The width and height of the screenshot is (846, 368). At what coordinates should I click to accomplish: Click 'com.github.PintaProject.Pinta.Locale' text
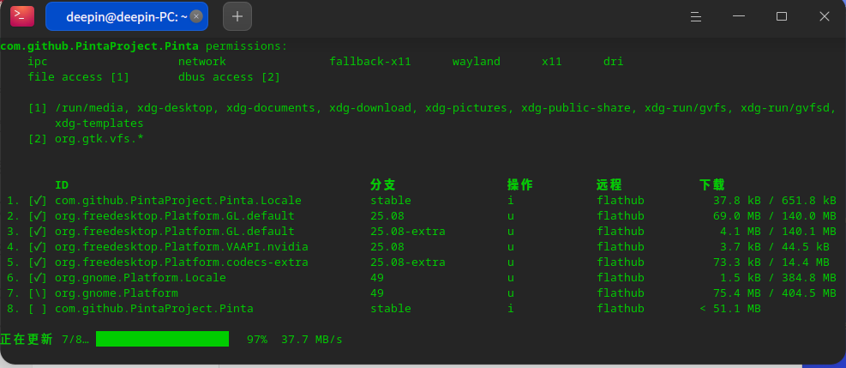tap(178, 201)
